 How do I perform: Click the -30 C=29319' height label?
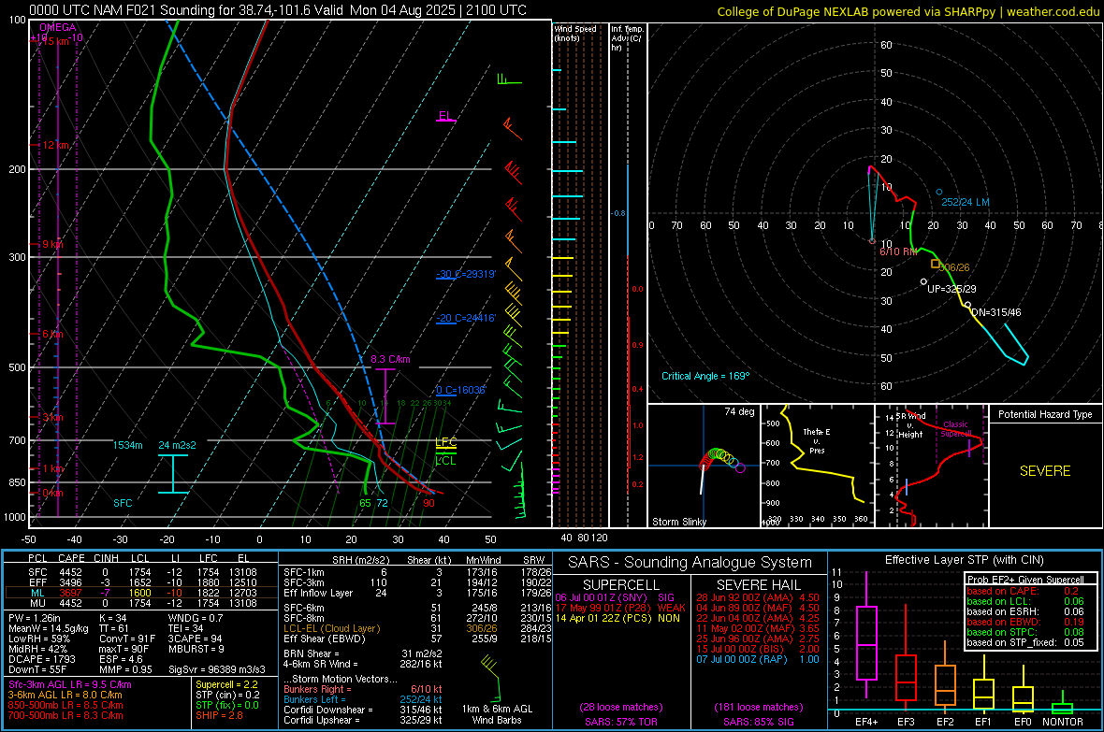[x=466, y=274]
